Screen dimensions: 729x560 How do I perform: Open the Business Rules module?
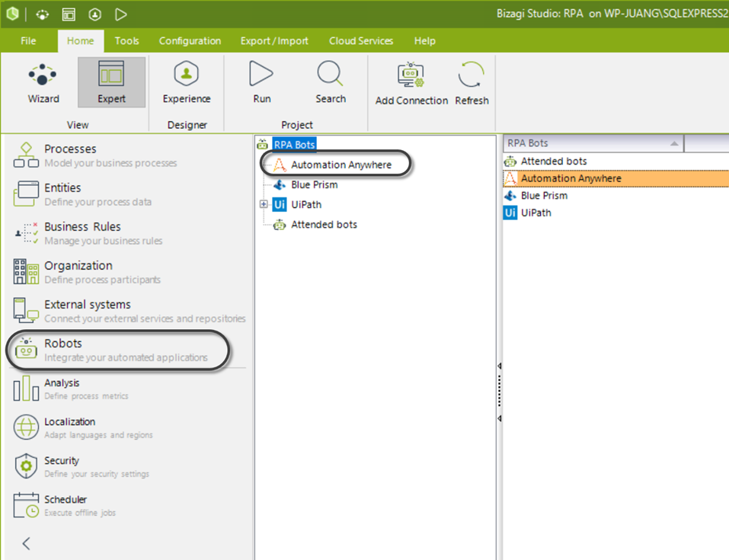click(88, 233)
